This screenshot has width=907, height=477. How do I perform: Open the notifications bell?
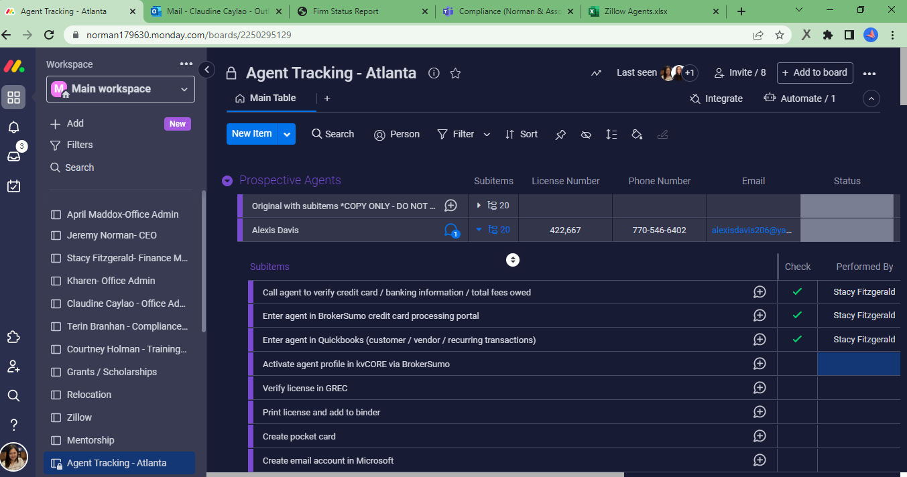[x=13, y=127]
